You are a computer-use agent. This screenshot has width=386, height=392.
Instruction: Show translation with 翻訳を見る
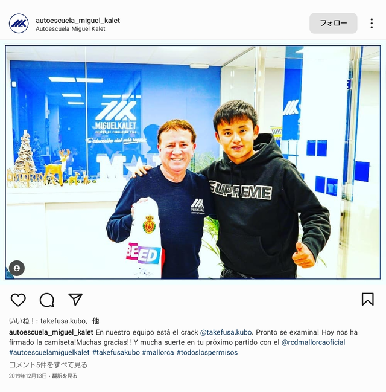click(x=65, y=376)
